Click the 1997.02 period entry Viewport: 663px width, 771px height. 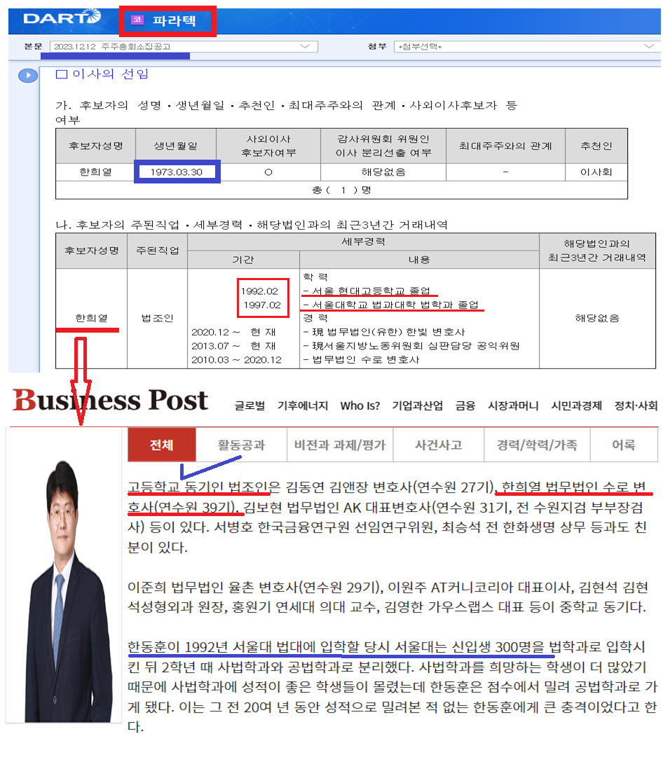click(262, 305)
